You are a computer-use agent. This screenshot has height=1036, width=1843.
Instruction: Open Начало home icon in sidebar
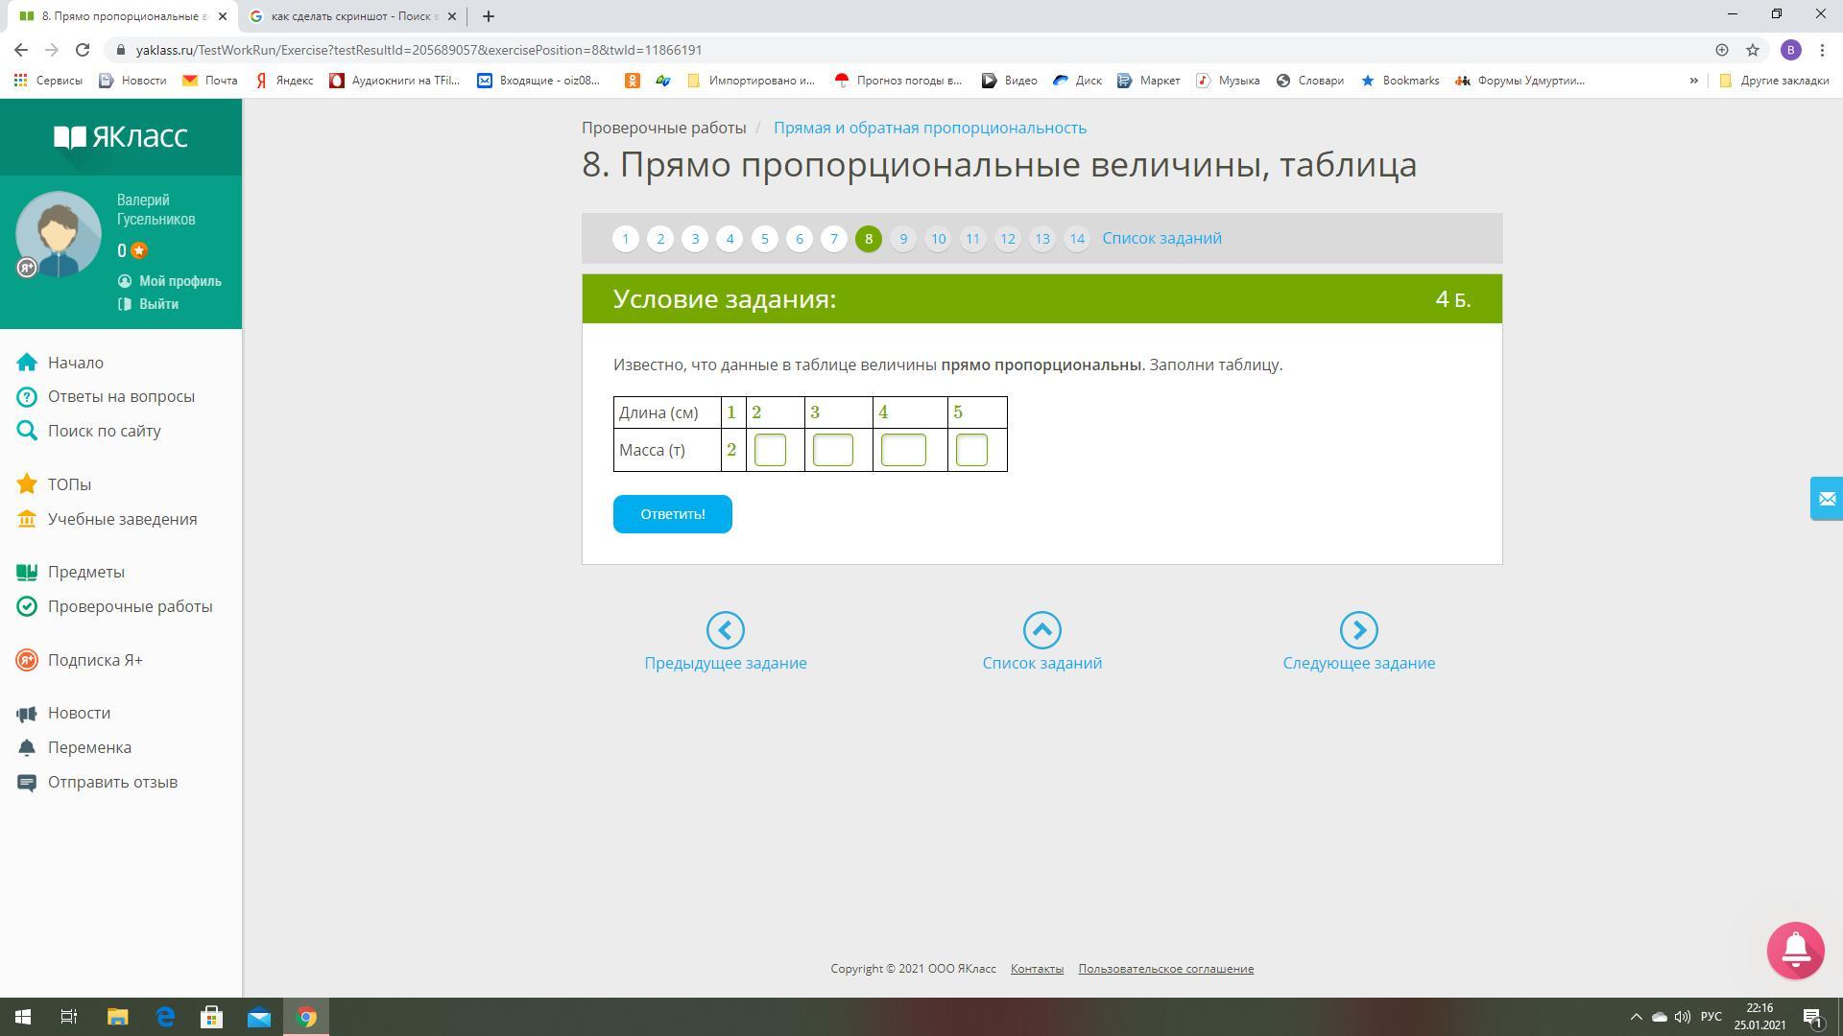pos(27,363)
